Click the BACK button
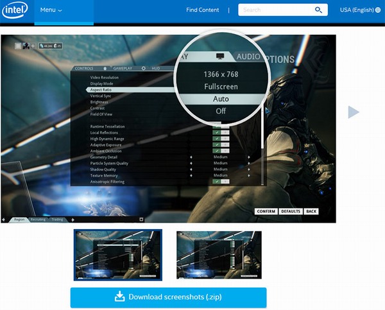This screenshot has width=385, height=310. point(311,212)
